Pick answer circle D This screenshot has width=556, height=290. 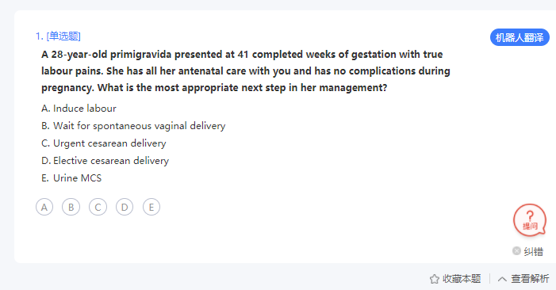(x=125, y=207)
